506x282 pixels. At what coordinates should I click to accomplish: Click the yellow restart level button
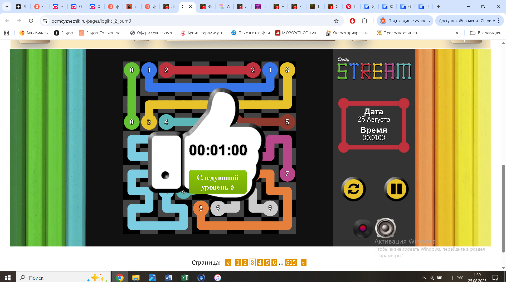(353, 189)
